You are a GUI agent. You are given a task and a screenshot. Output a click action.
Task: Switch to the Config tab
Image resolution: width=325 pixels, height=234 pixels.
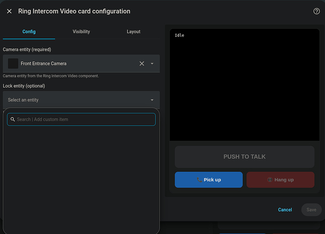pos(29,31)
